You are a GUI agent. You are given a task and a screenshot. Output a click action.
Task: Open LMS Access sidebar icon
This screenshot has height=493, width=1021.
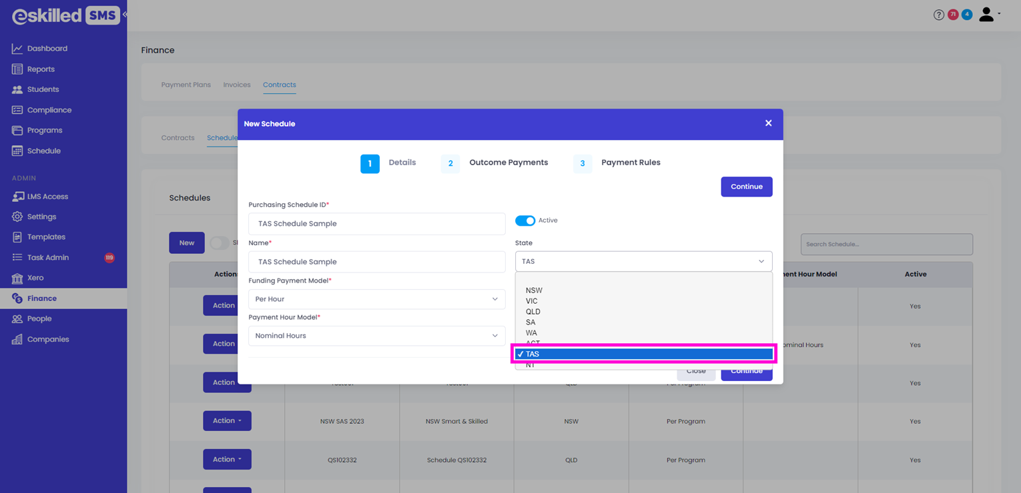click(17, 197)
